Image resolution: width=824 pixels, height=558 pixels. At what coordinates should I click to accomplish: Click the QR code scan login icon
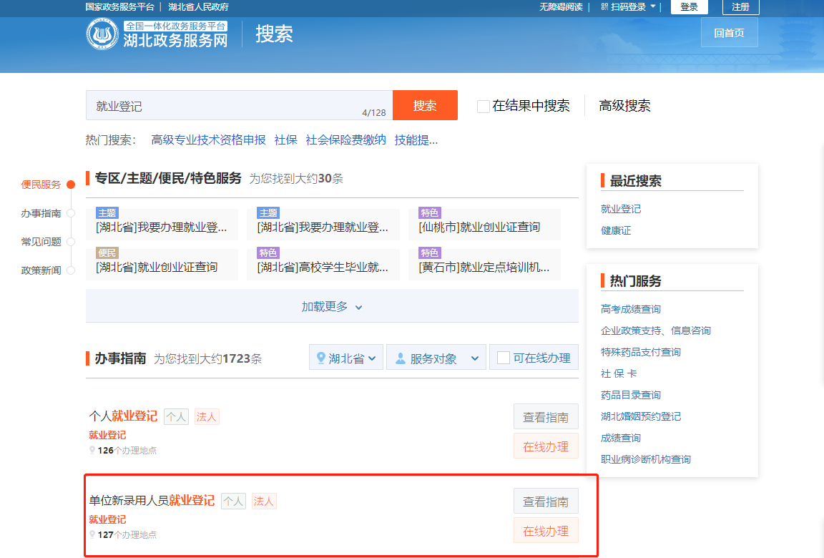pyautogui.click(x=604, y=7)
